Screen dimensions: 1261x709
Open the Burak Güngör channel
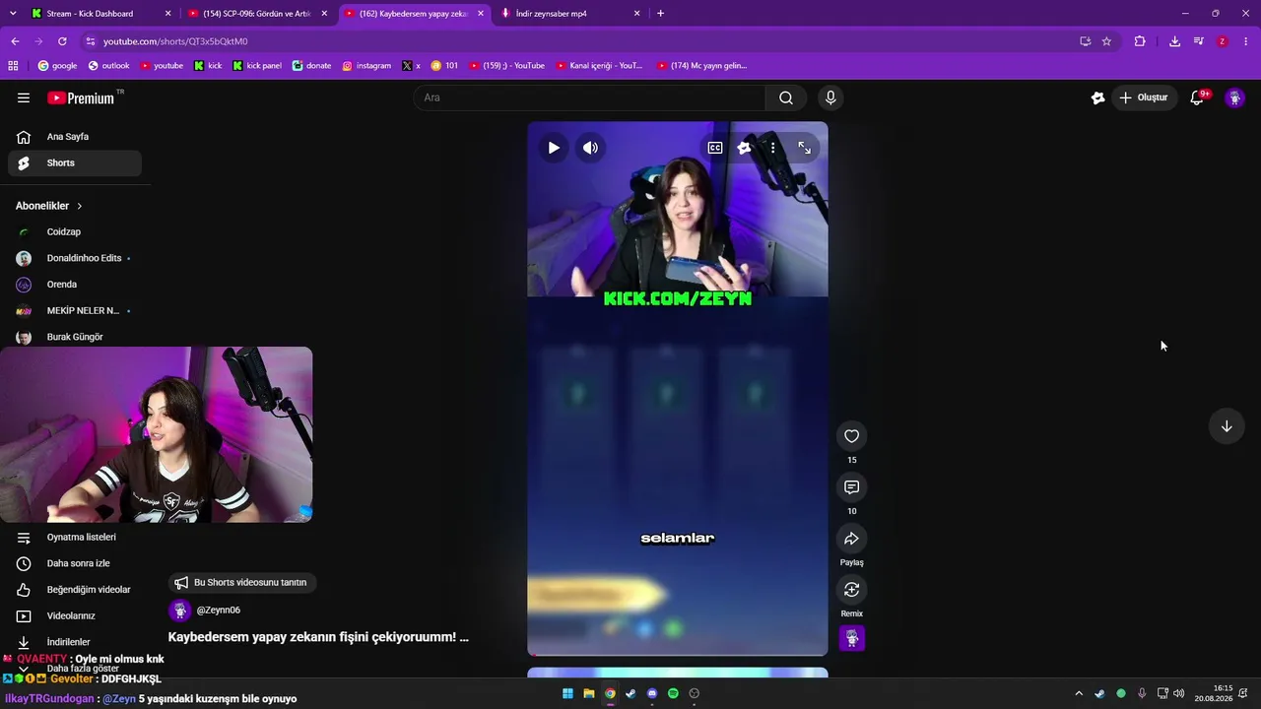coord(75,337)
